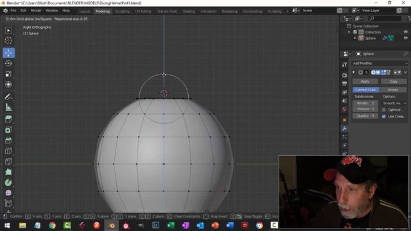Toggle modifier on cage display
This screenshot has height=231, width=411.
click(x=388, y=73)
